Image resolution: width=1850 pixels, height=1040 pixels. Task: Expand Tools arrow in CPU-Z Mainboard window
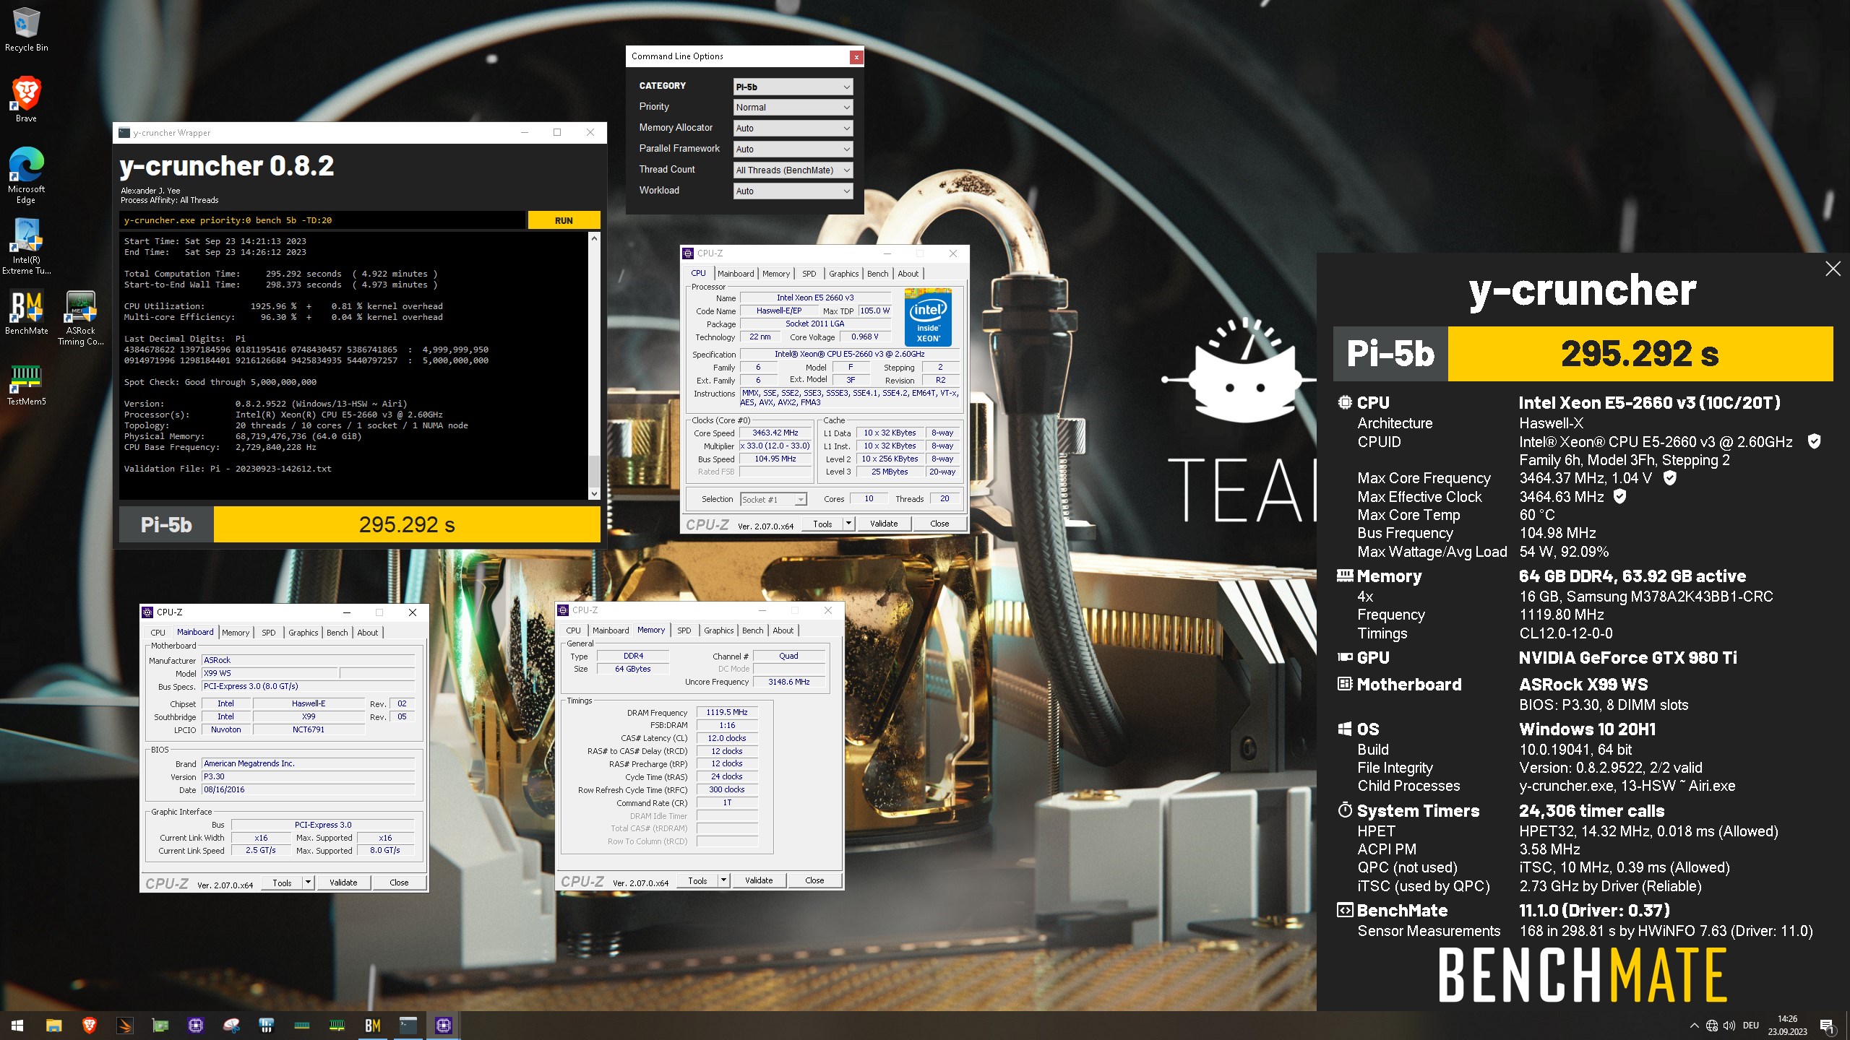coord(308,882)
